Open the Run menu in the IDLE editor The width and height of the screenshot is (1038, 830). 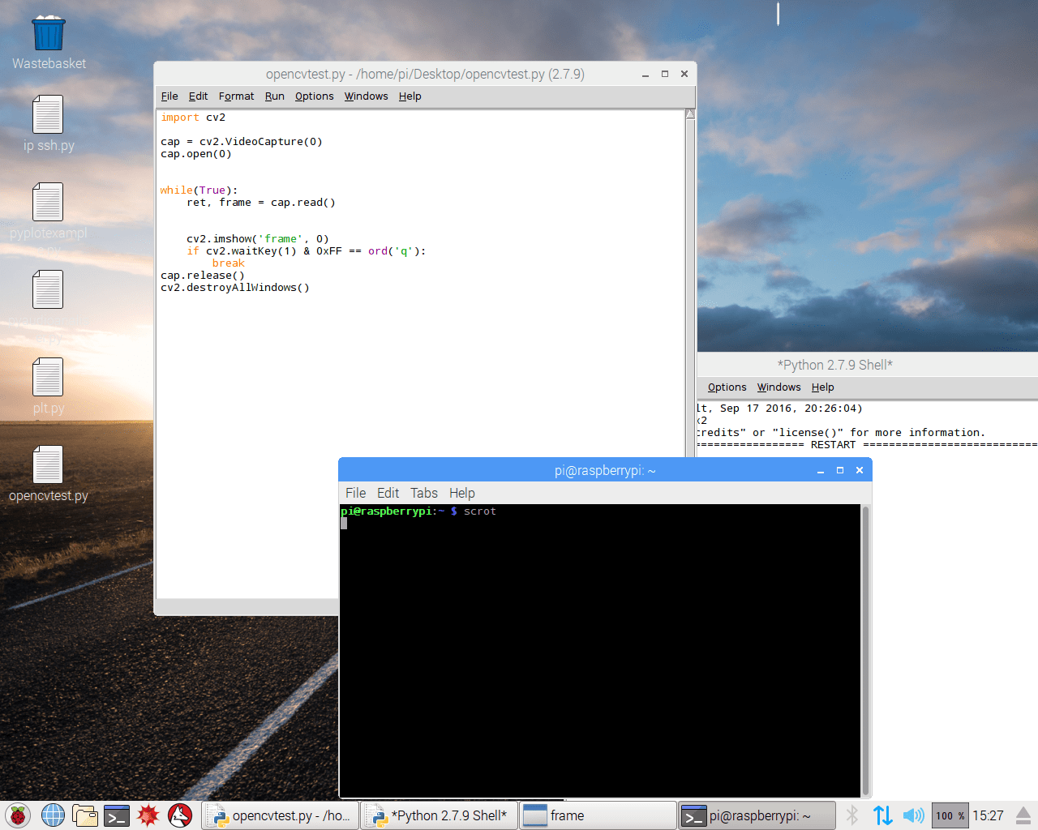coord(274,96)
